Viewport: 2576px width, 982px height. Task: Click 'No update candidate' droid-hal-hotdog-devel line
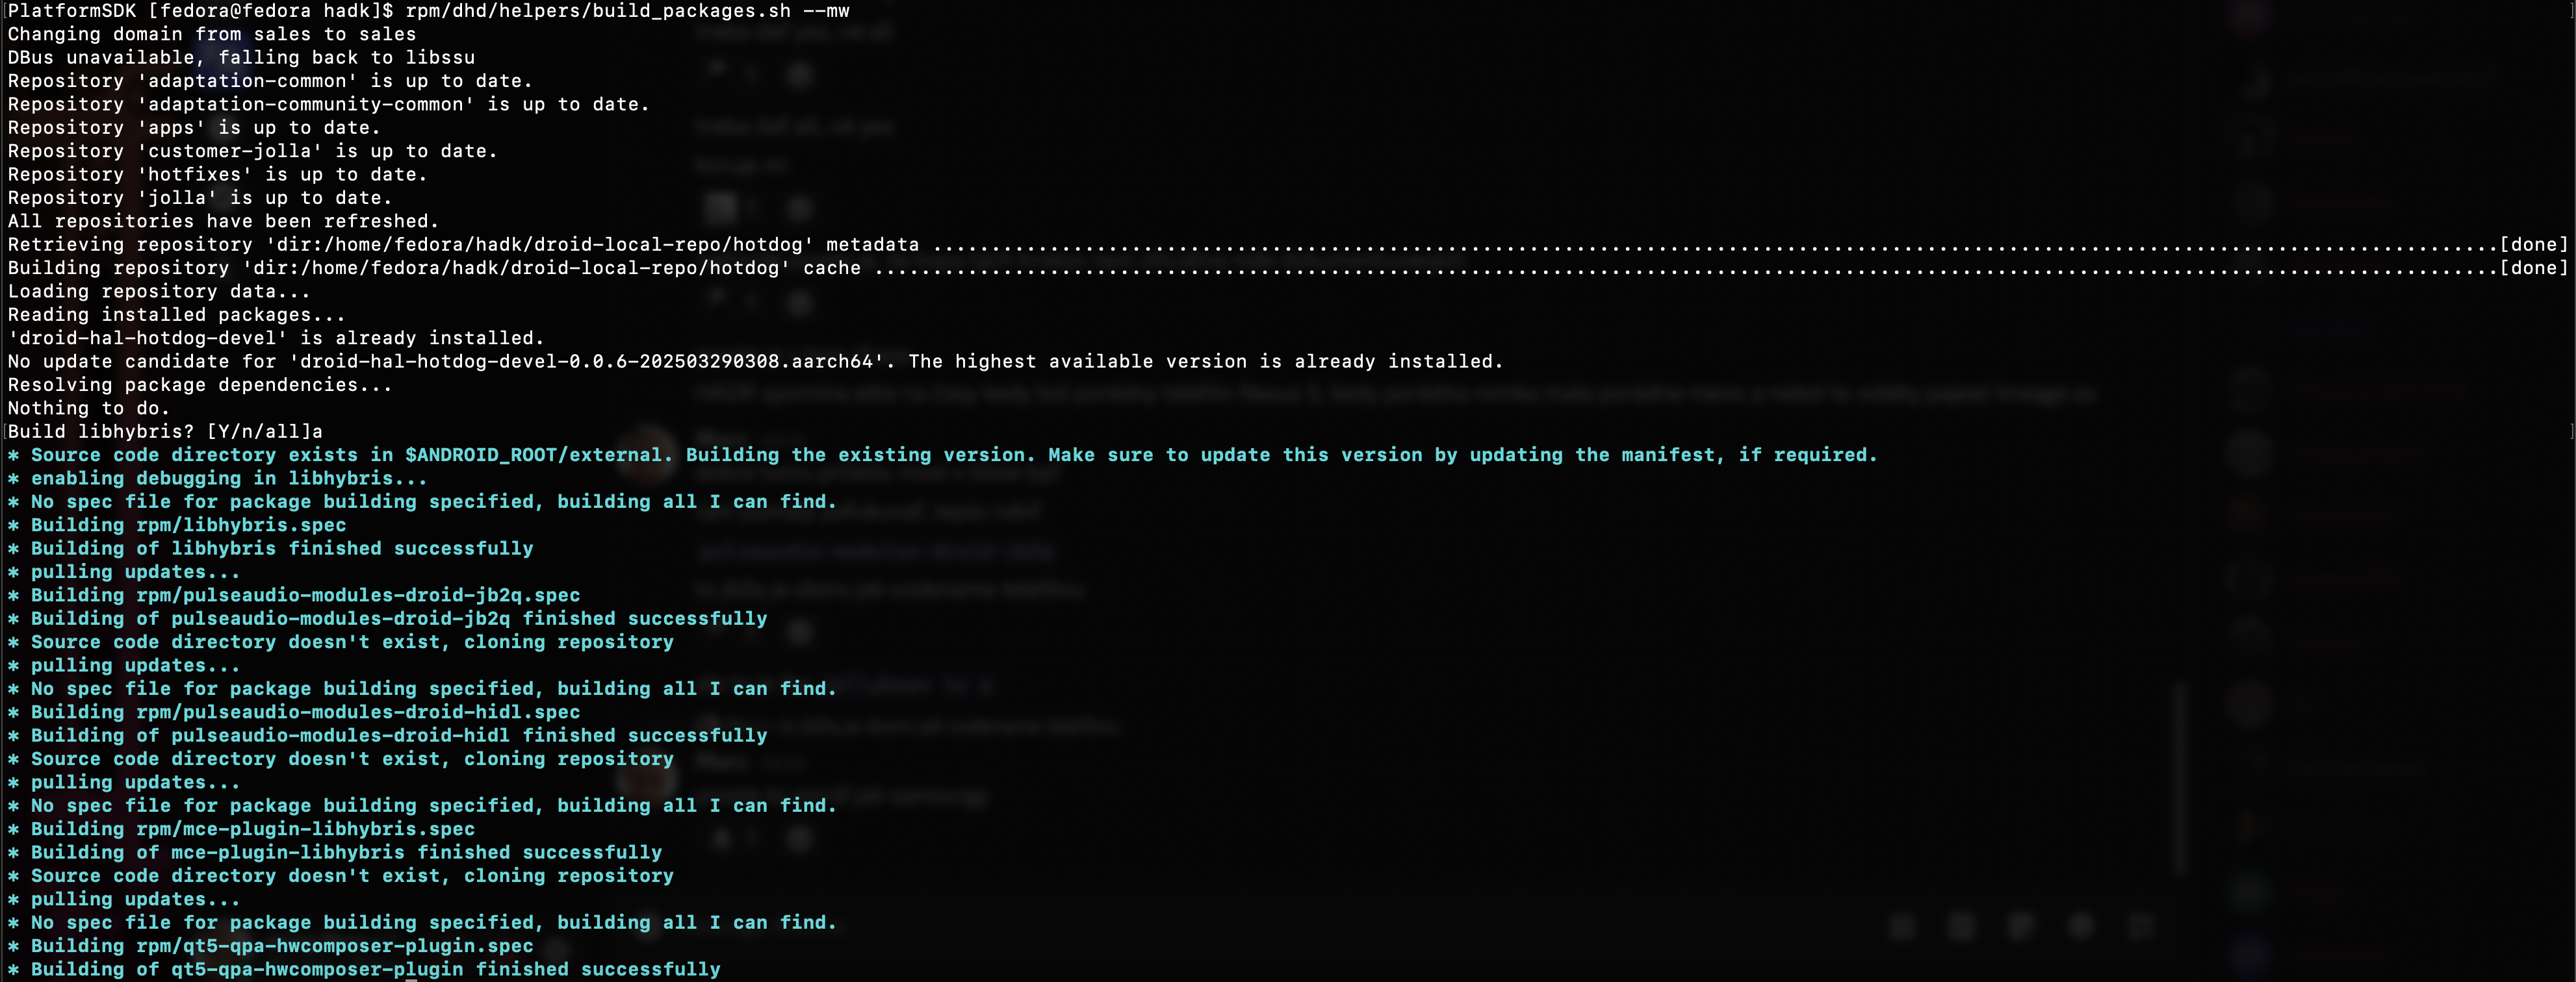pos(755,362)
